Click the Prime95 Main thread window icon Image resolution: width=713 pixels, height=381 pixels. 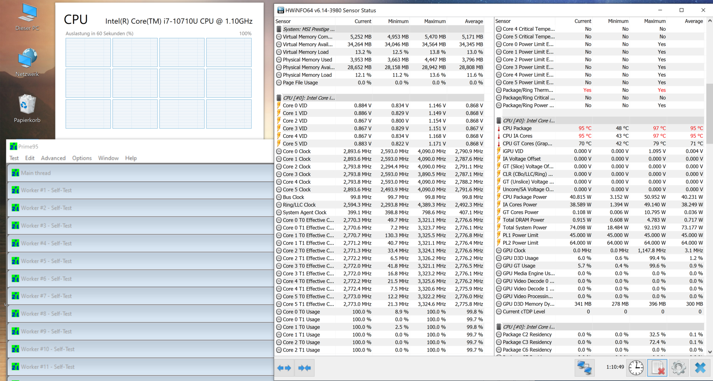click(15, 173)
